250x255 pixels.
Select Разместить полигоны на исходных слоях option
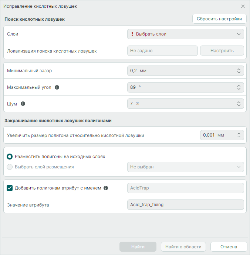tap(10, 157)
